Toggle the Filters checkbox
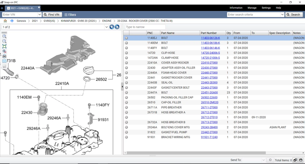Screen dimensions: 305x164 [x=66, y=15]
